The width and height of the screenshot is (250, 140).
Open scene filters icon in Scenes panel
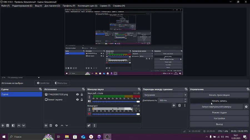pos(13,126)
